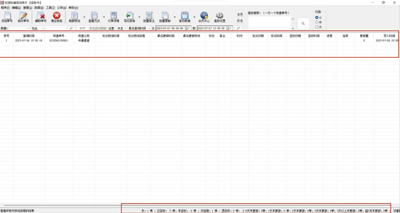This screenshot has height=213, width=400.
Task: Click the 反选 invert selection button
Action: pos(240,21)
